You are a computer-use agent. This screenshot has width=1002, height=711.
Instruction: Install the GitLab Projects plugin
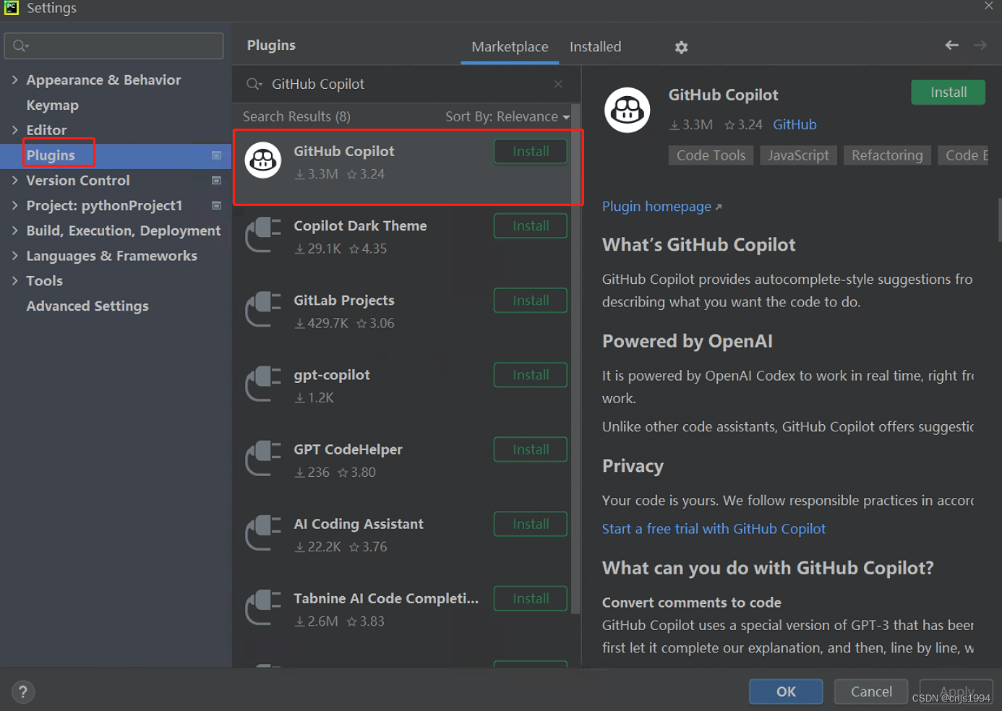tap(531, 301)
